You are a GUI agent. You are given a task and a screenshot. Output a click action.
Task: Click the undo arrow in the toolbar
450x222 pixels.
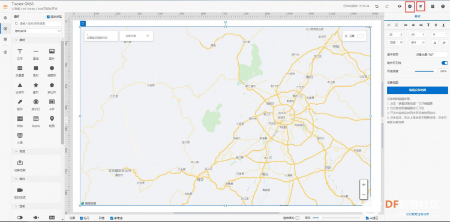point(377,7)
